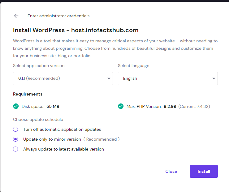This screenshot has height=192, width=229.
Task: Click the Choose update schedule label
Action: (38, 119)
